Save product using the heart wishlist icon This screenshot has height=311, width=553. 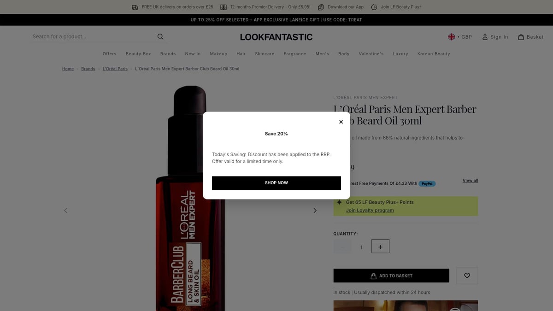(x=467, y=275)
